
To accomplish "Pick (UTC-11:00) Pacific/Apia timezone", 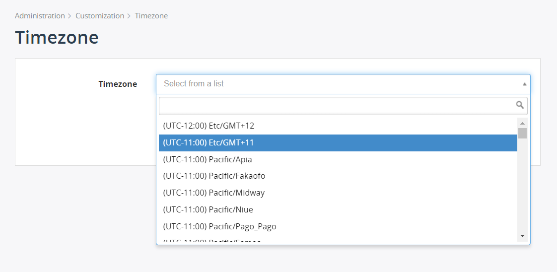I will (x=338, y=159).
